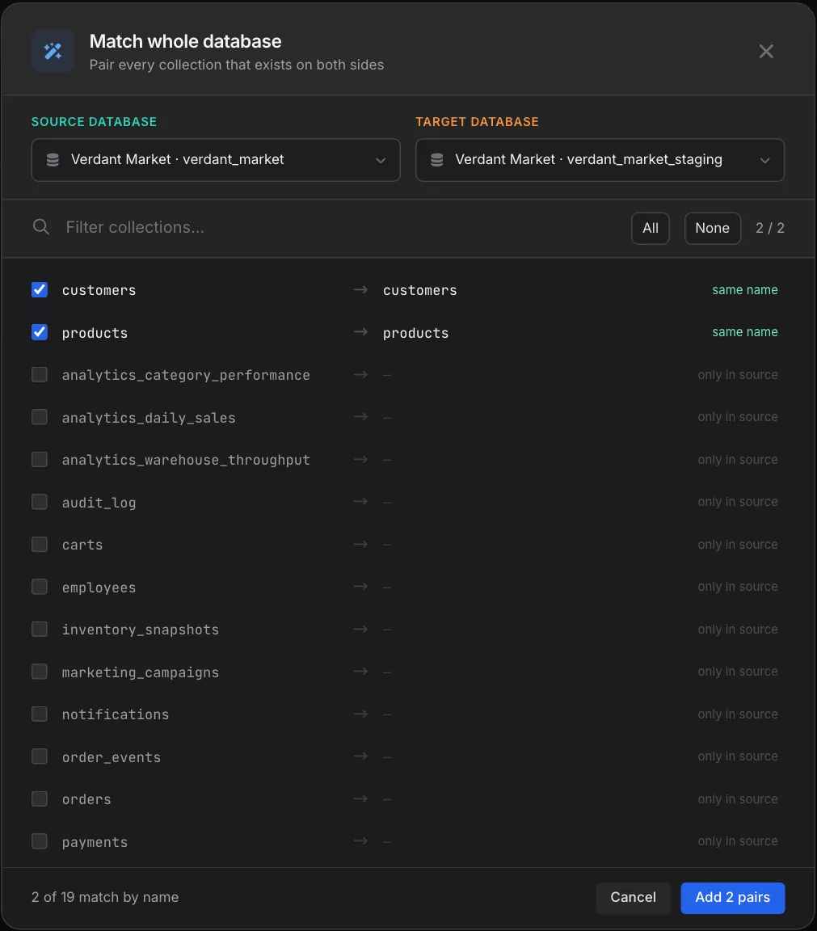
Task: Click 'only in source' on payments row
Action: [738, 841]
